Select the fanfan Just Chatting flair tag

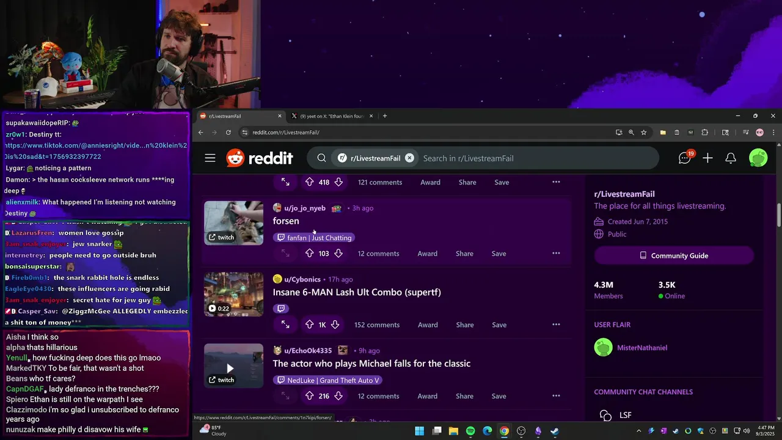315,238
